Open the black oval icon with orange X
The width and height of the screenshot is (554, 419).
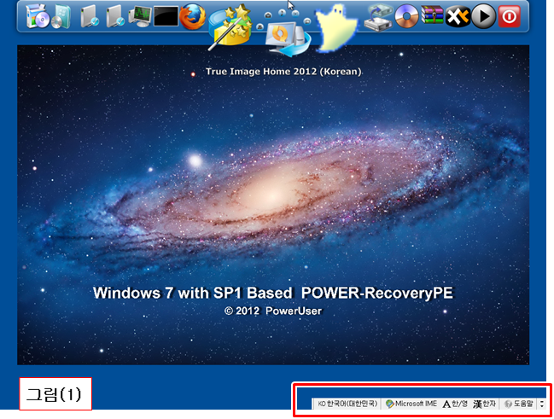[458, 16]
